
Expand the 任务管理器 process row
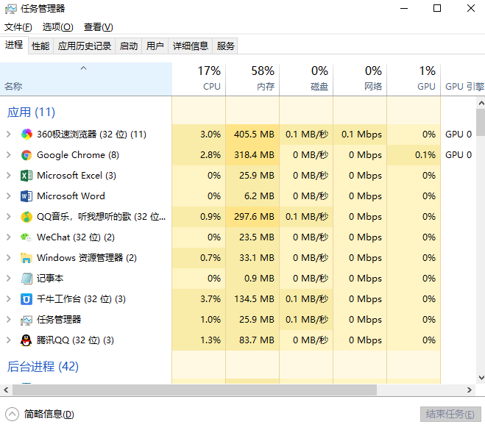(9, 320)
